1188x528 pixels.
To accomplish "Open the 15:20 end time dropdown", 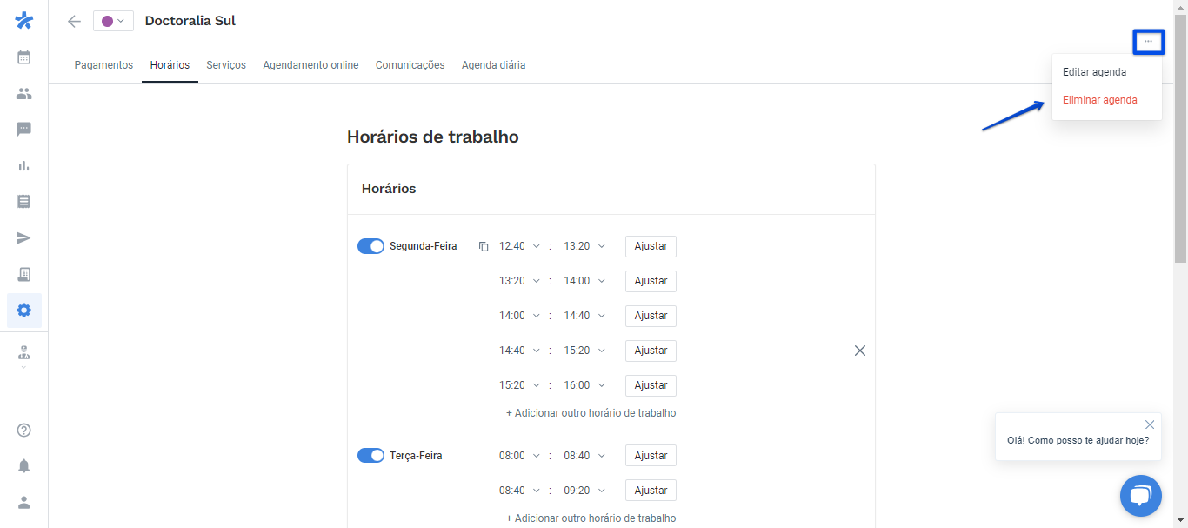I will (x=584, y=351).
